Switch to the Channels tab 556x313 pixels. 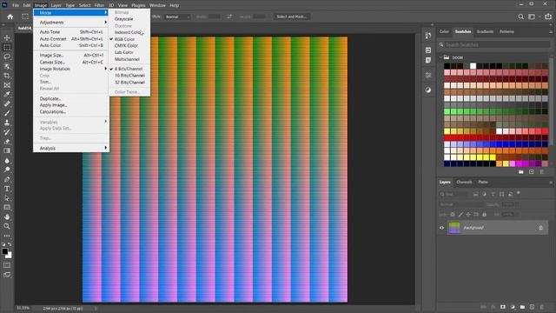tap(464, 182)
